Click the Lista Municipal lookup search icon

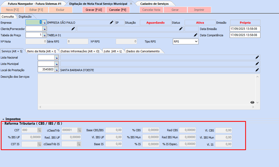[x=56, y=64]
